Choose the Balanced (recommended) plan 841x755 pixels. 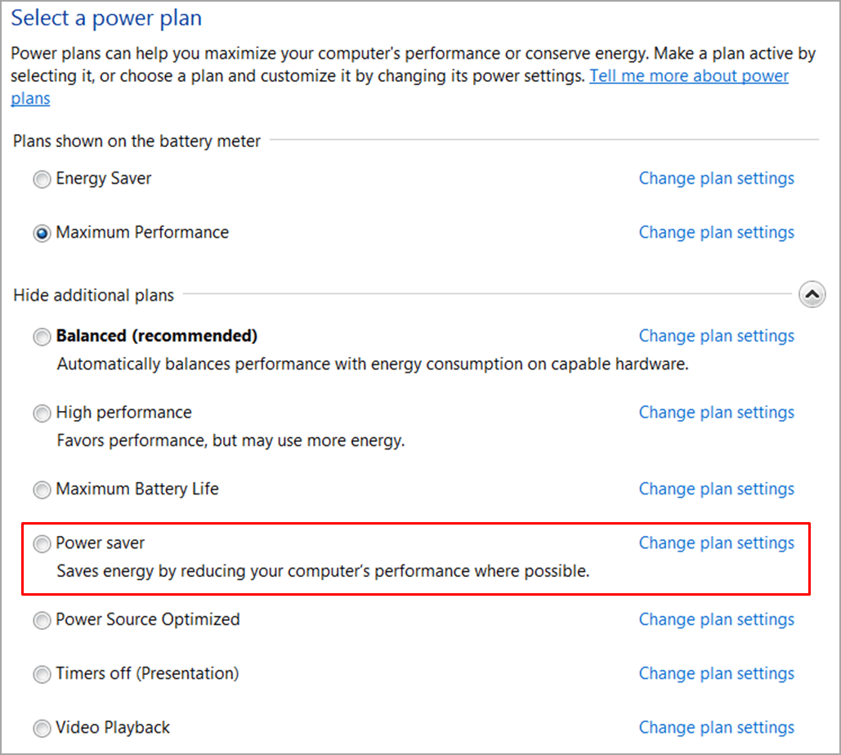[42, 337]
